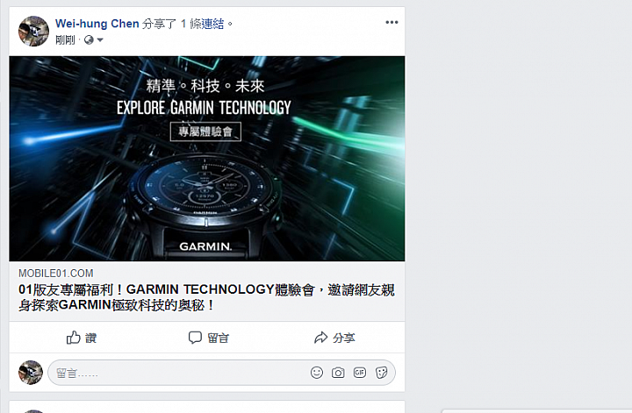Insert a GIF with the GIF icon
This screenshot has width=632, height=413.
(x=360, y=373)
